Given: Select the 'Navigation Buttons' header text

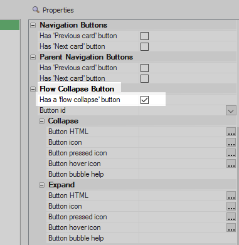Looking at the screenshot, I should coord(73,25).
